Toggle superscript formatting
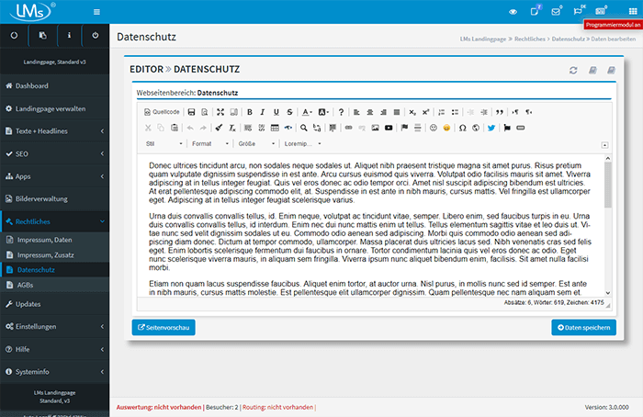The height and width of the screenshot is (417, 643). (x=425, y=112)
